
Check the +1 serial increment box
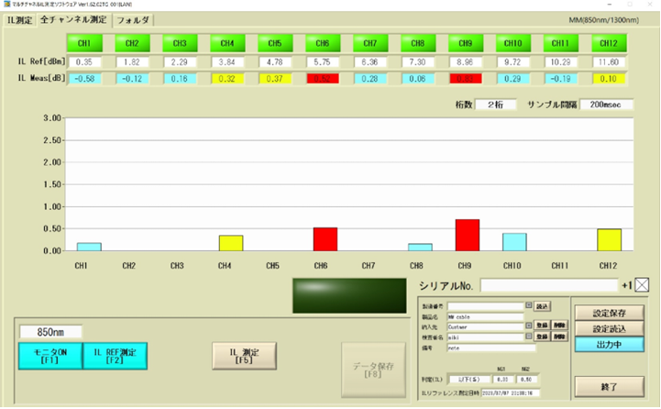click(642, 284)
